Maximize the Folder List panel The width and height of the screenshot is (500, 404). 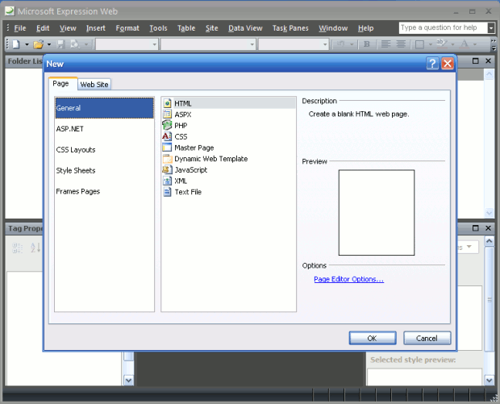pos(476,60)
